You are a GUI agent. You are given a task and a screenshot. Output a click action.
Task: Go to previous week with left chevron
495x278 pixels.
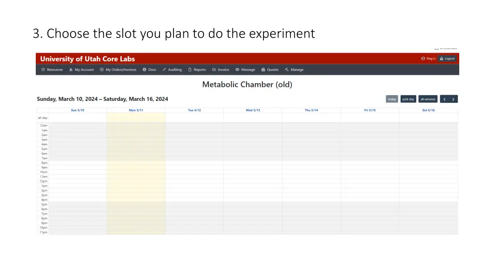tap(445, 99)
